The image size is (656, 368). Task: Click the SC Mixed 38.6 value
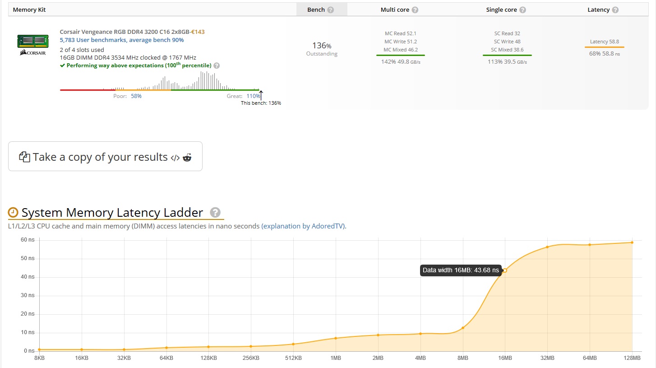(x=507, y=50)
